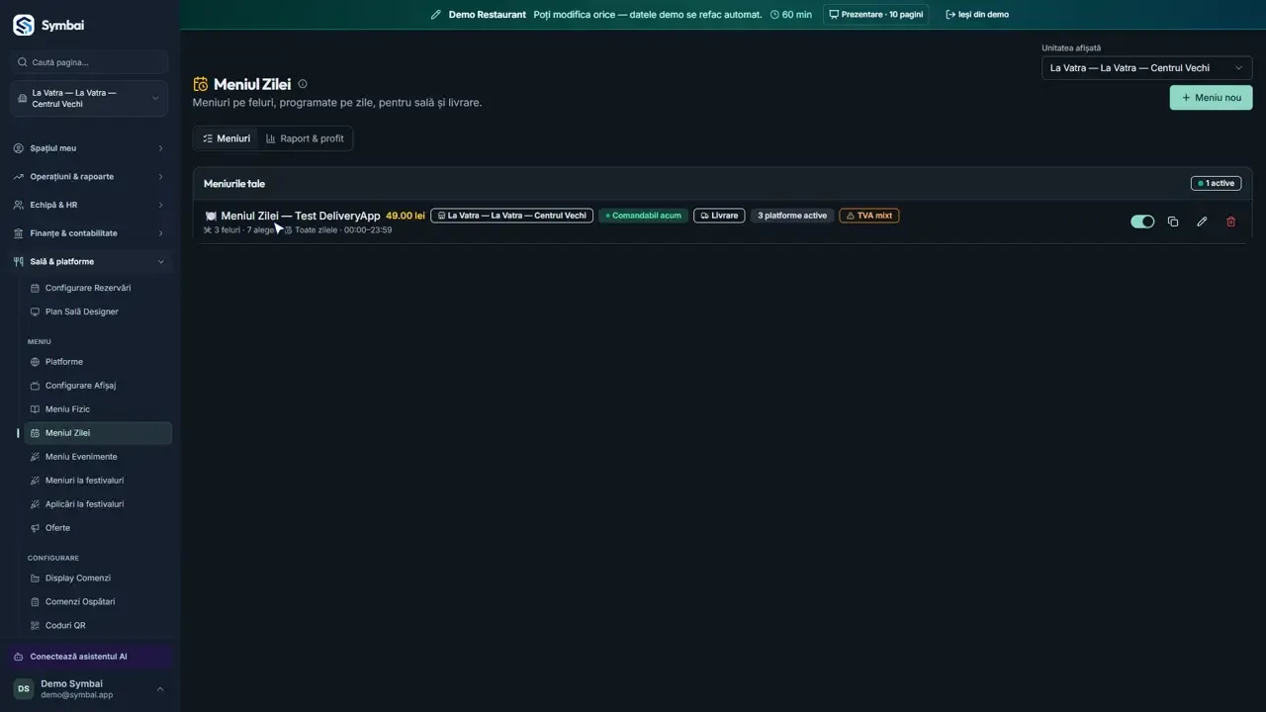Click the DS user avatar

(x=23, y=688)
